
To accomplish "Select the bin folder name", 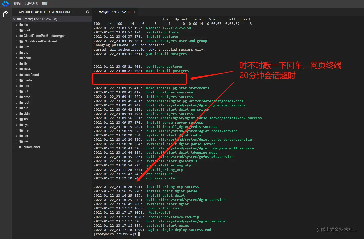I will point(26,25).
